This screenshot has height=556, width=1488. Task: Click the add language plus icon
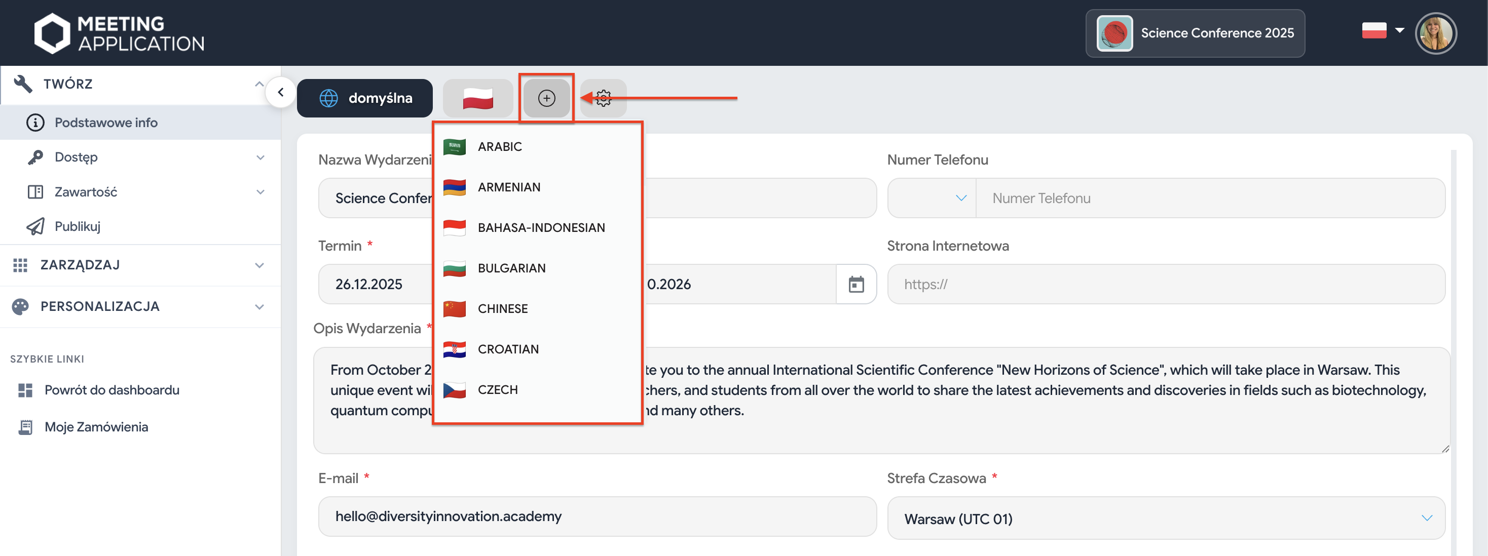tap(546, 98)
